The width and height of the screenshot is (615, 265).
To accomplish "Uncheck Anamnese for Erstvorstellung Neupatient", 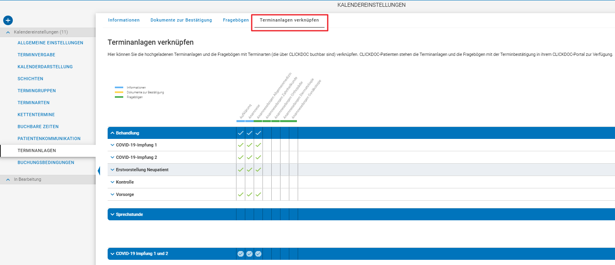I will point(249,170).
